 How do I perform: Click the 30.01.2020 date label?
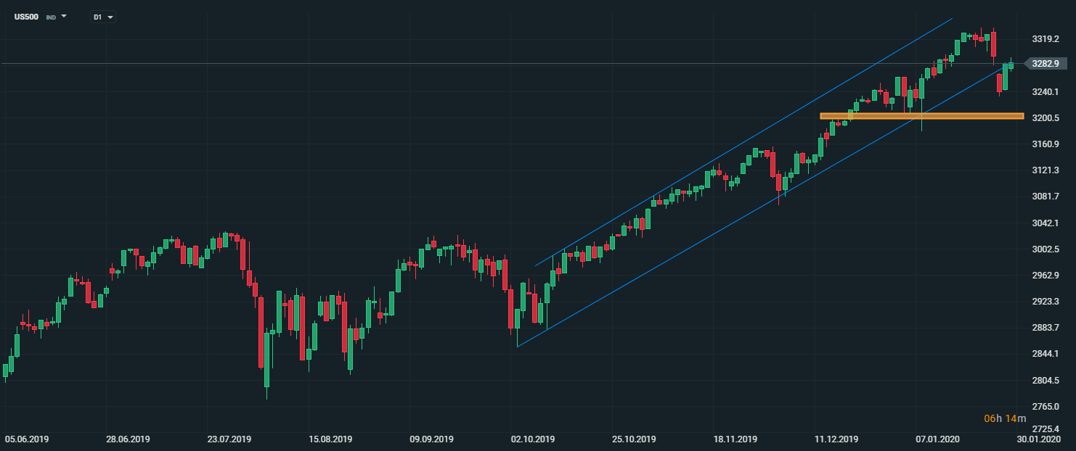[x=1038, y=439]
